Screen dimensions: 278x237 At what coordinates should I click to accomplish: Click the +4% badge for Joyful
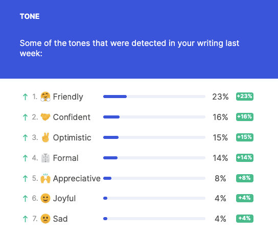[x=245, y=198]
